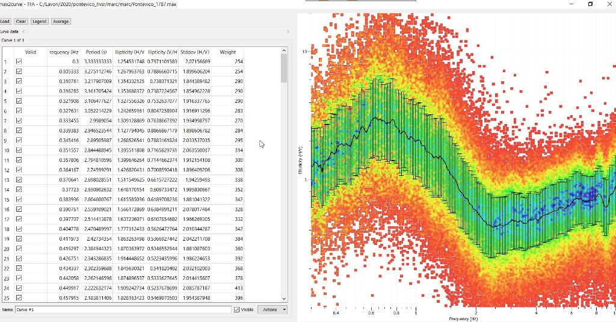Click the table scrollbar down arrow
Viewport: 616px width, 322px height.
coord(284,298)
